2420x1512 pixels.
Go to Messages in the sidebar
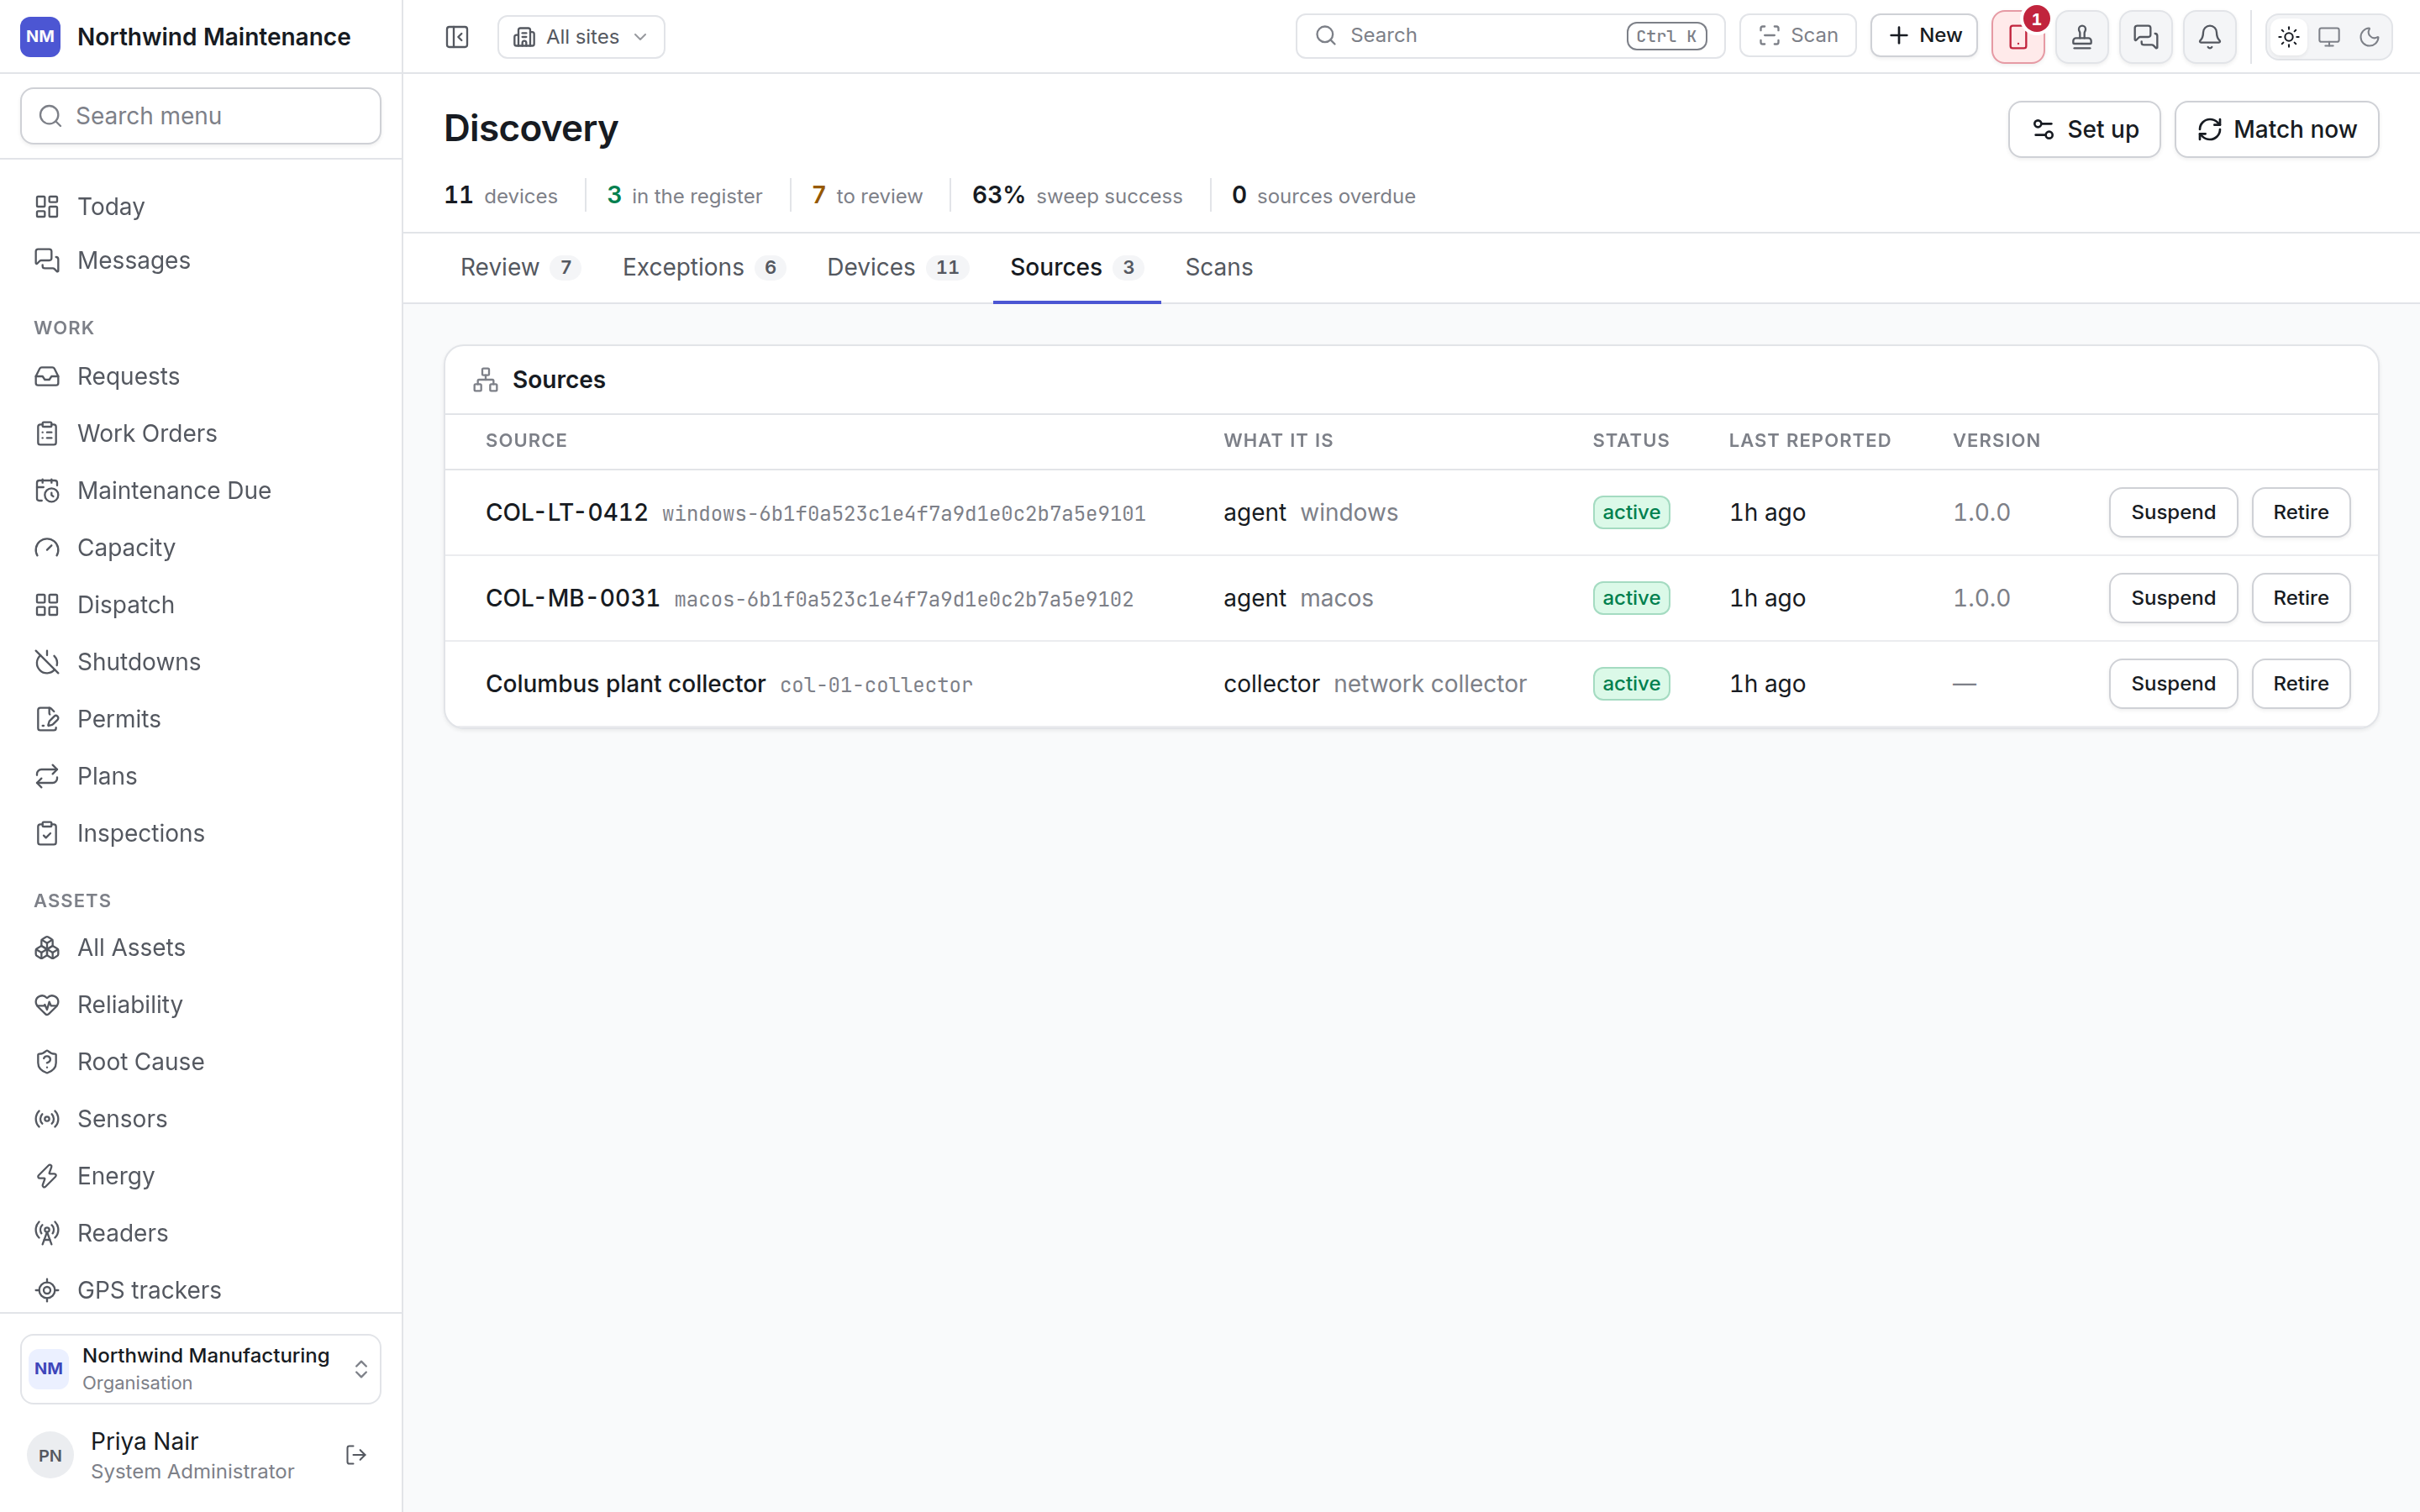pyautogui.click(x=201, y=260)
